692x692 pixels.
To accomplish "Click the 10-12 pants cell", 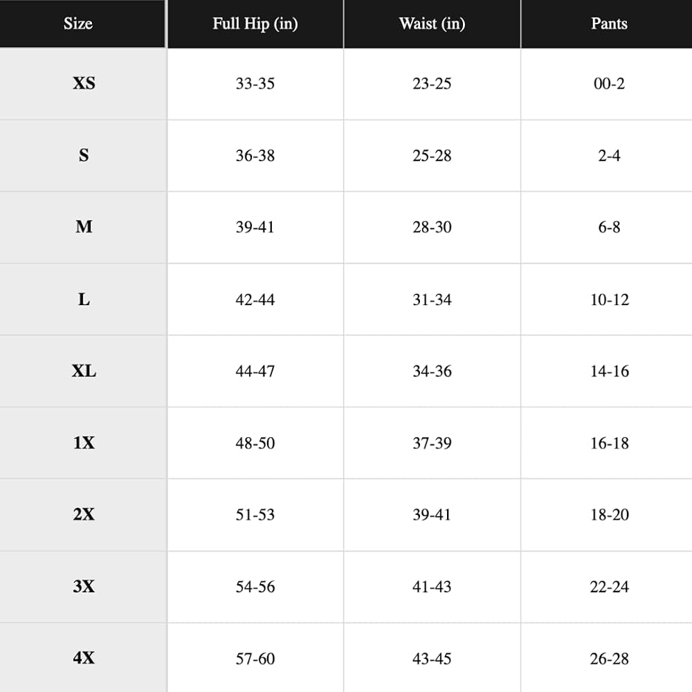I will (610, 300).
